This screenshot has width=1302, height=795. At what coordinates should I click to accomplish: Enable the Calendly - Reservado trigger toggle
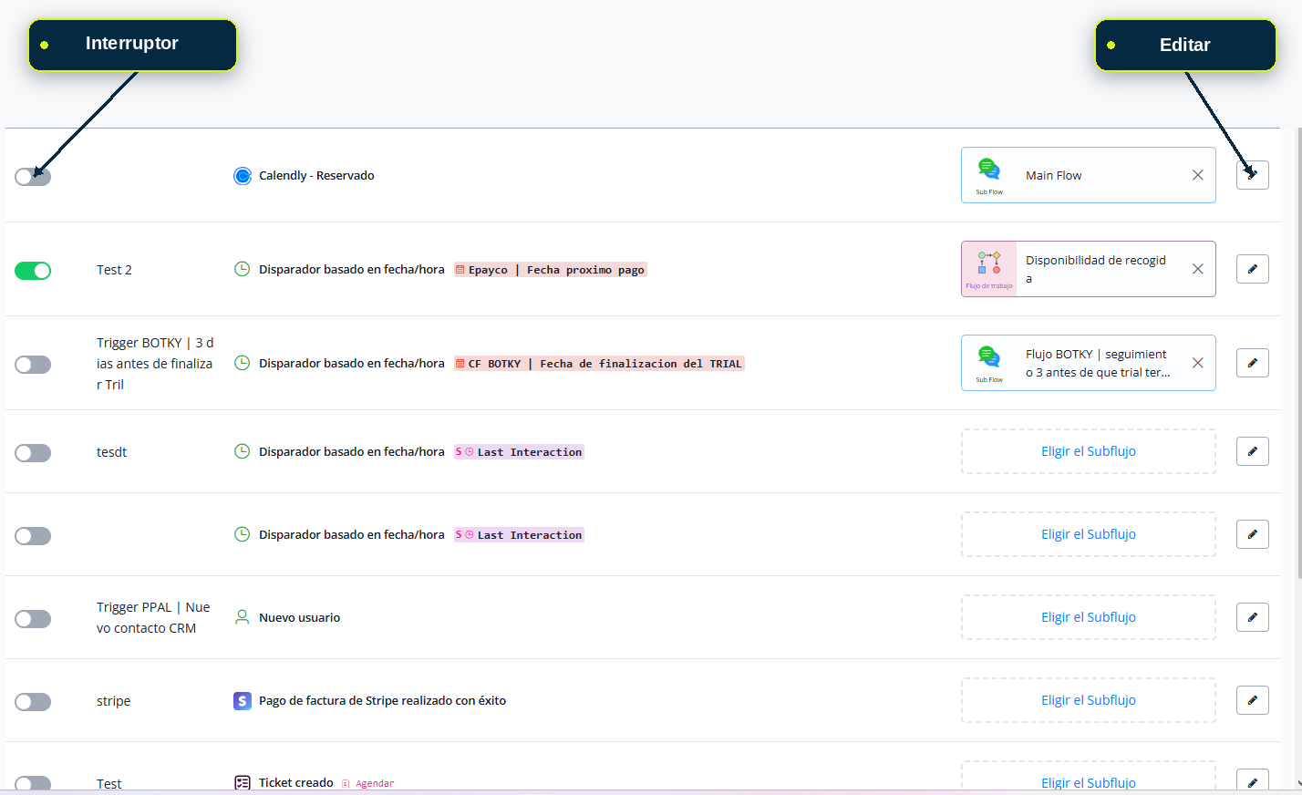click(x=33, y=177)
